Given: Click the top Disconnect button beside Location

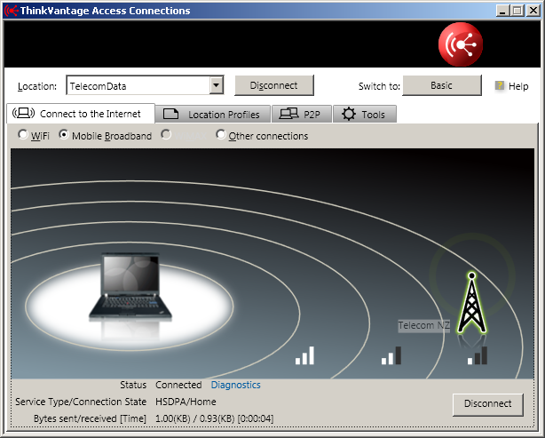Looking at the screenshot, I should (x=274, y=85).
